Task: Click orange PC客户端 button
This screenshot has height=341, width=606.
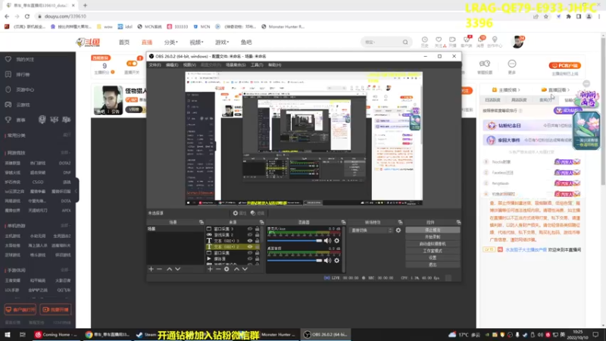Action: click(564, 66)
